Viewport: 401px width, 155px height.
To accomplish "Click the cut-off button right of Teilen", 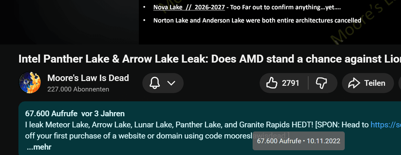I will click(399, 83).
